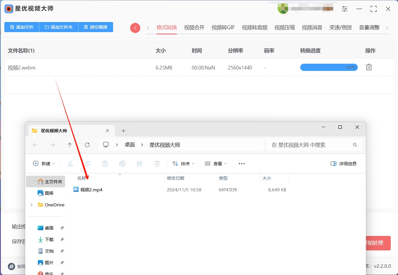Open pinned 桌面 in the navigation pane
The width and height of the screenshot is (398, 275).
click(46, 228)
